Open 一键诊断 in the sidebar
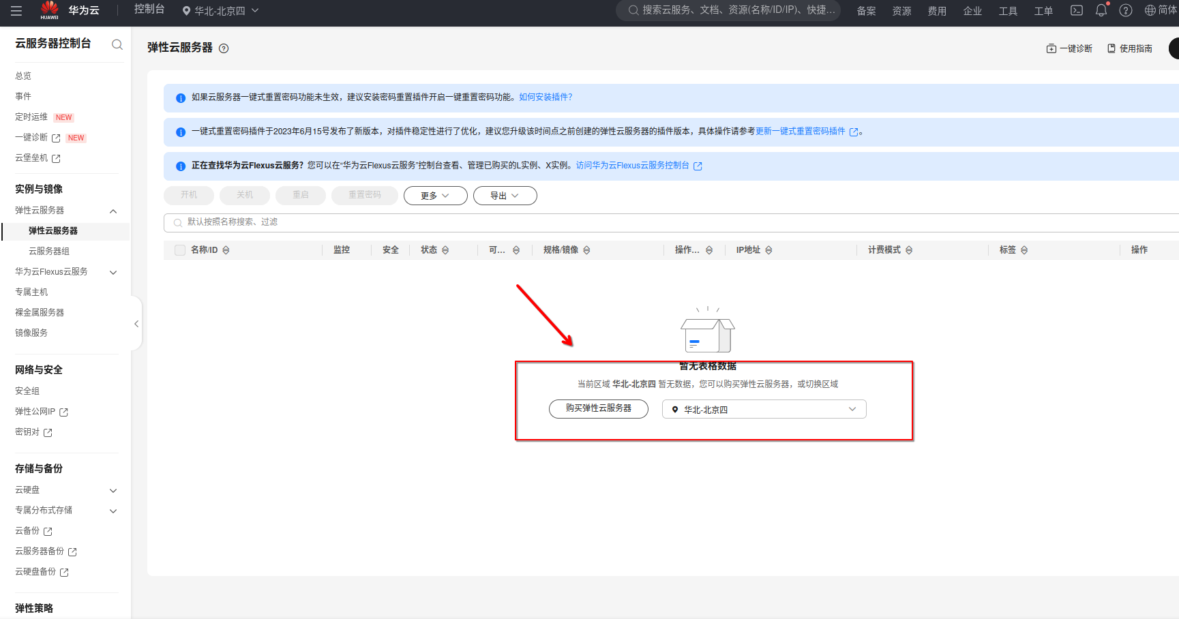 point(31,137)
